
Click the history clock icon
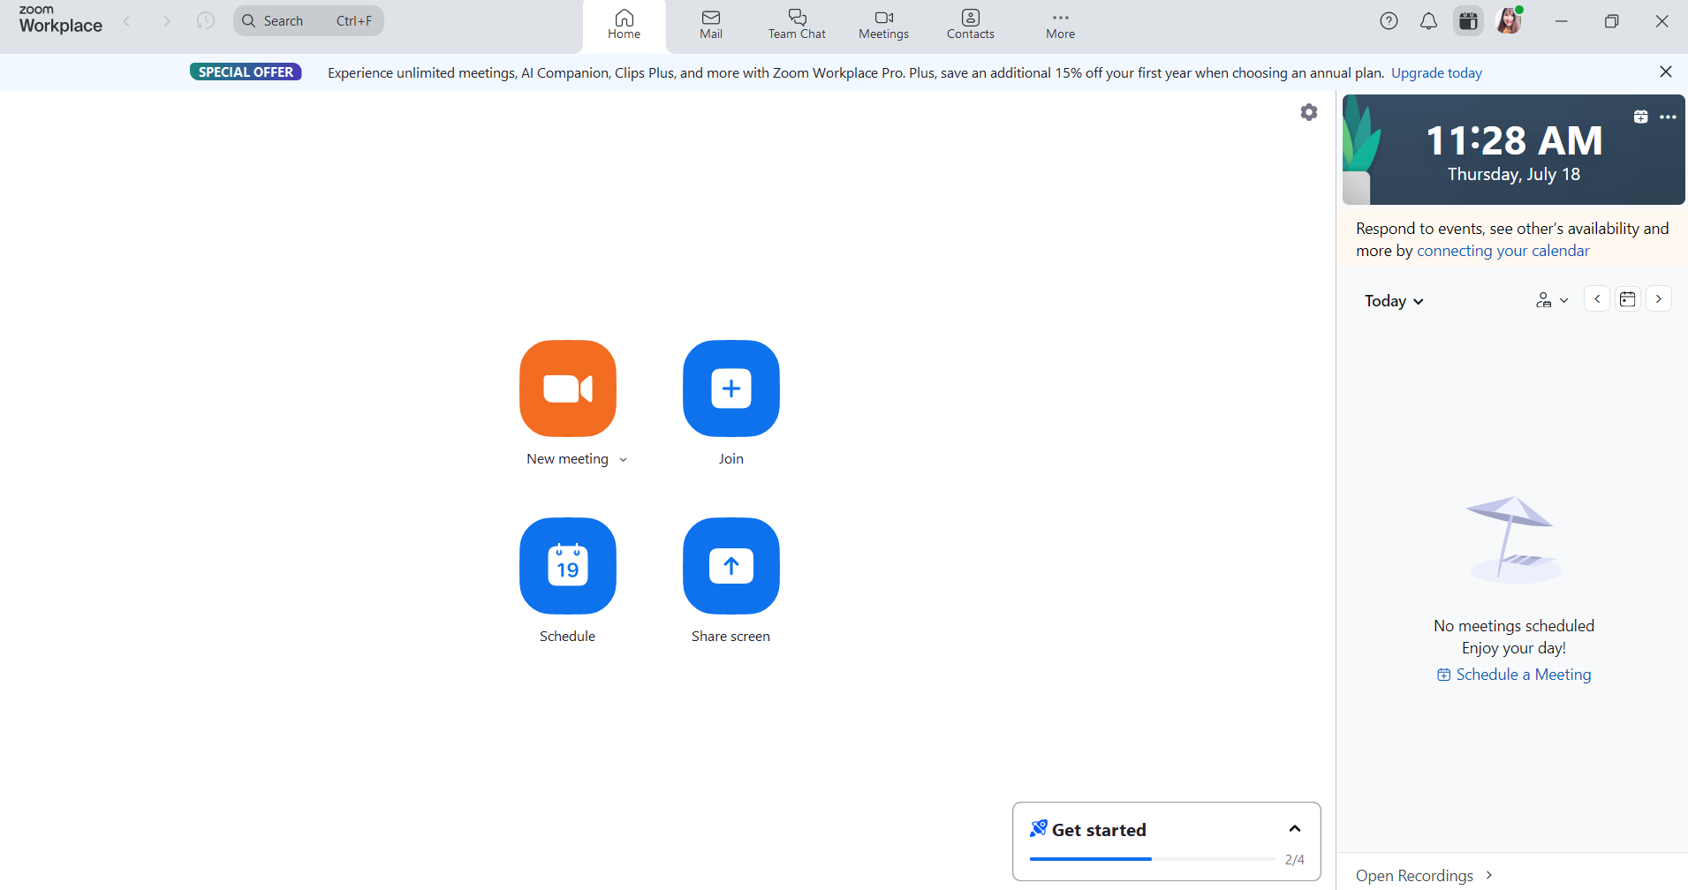point(205,21)
